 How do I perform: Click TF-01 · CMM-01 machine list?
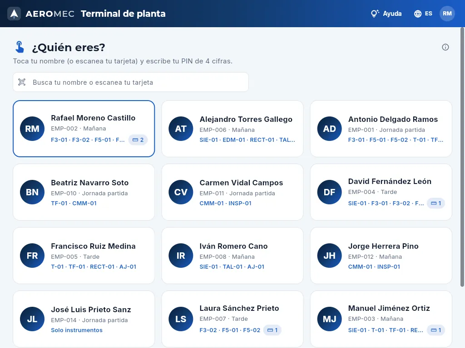click(74, 203)
